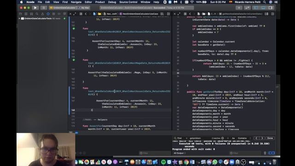Open the Contains match-type dropdown

tap(244, 138)
